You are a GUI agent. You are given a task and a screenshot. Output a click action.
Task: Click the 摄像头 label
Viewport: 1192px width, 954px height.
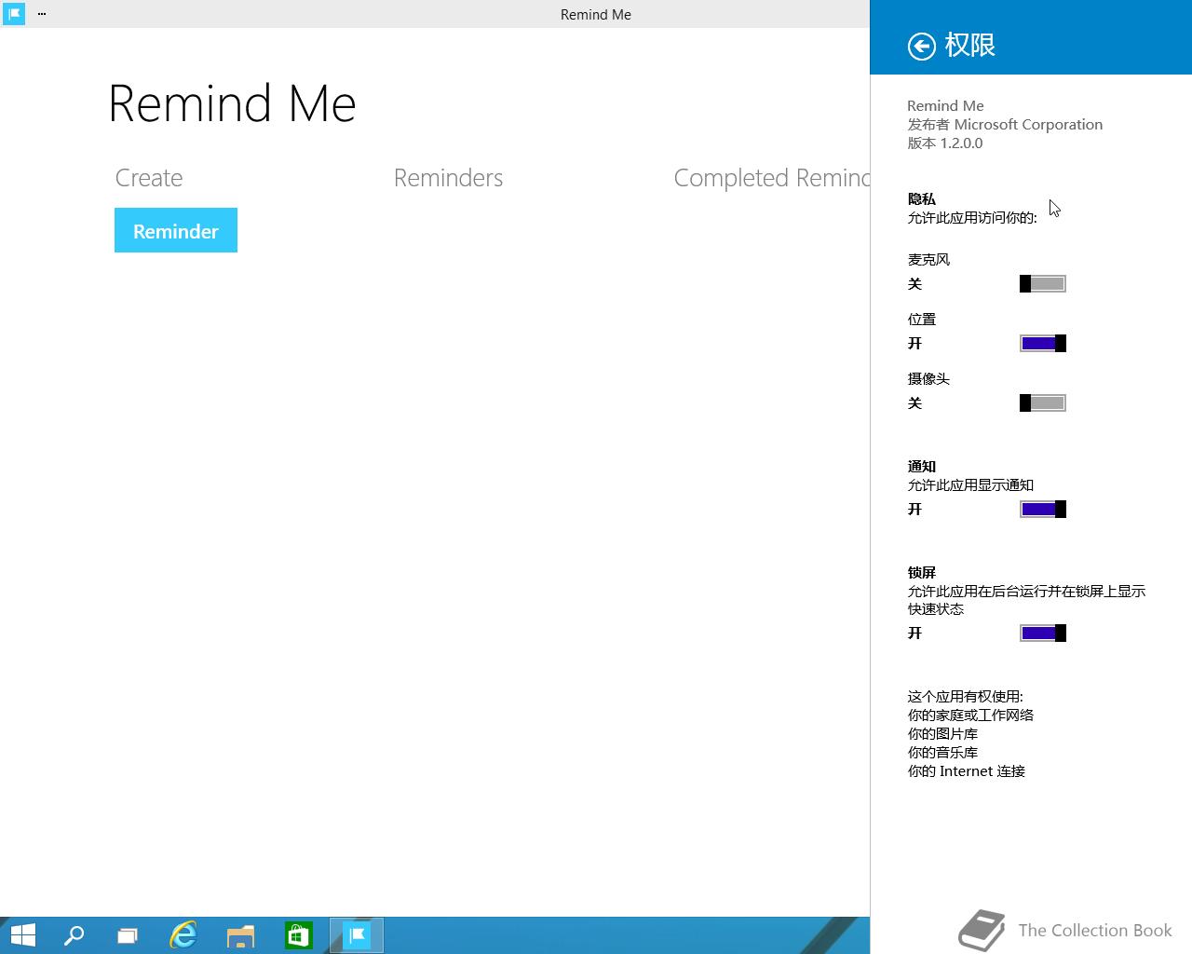point(928,379)
